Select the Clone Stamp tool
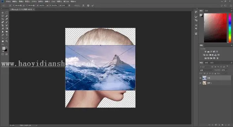Screen dimensions: 233x127 tap(3, 25)
